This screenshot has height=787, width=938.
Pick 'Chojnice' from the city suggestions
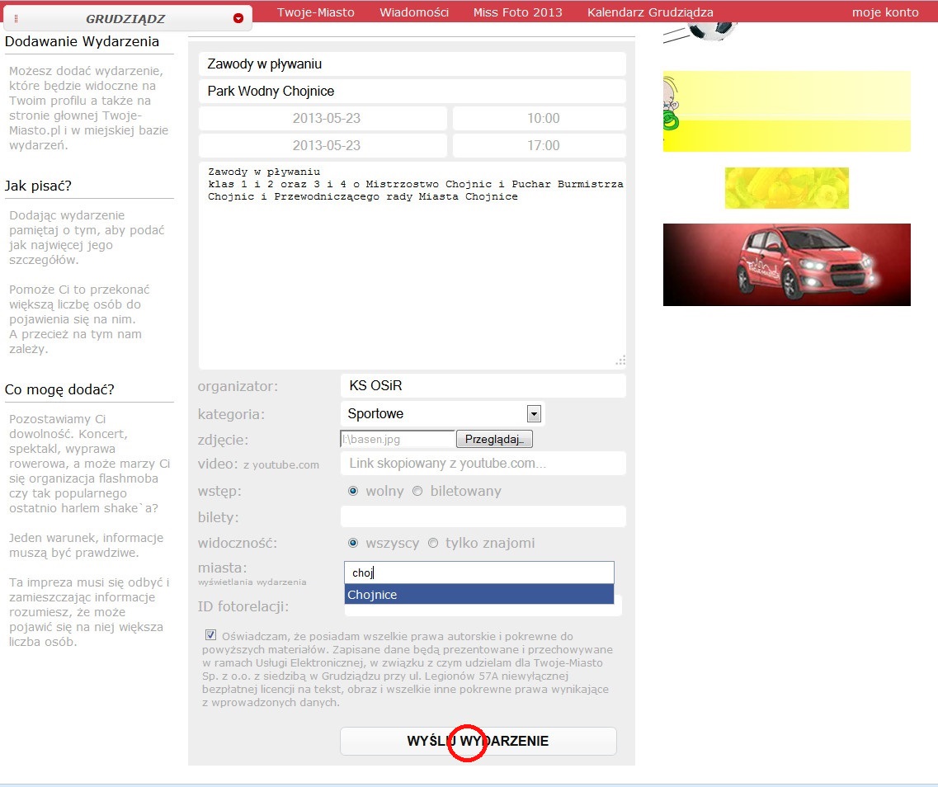tap(478, 594)
